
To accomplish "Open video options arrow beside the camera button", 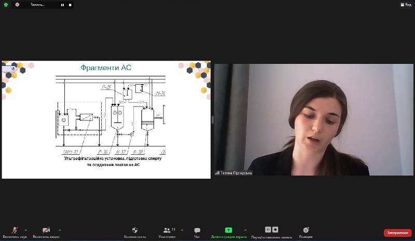I will (60, 230).
